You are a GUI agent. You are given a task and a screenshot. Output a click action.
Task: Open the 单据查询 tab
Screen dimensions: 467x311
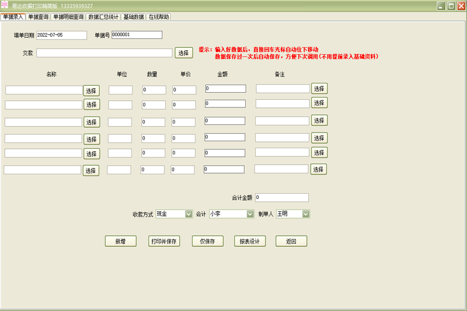click(38, 17)
